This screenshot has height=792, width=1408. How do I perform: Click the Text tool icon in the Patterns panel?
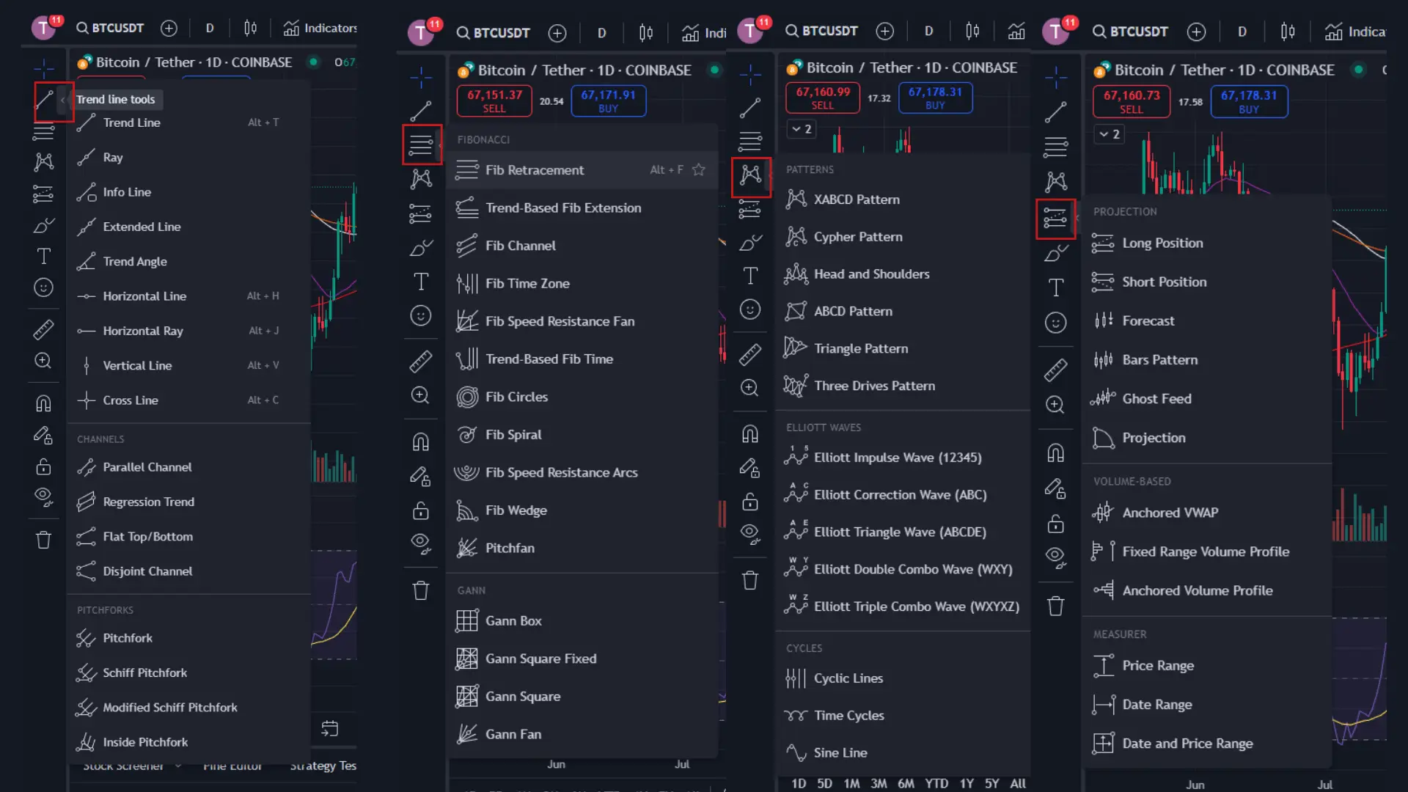point(750,276)
